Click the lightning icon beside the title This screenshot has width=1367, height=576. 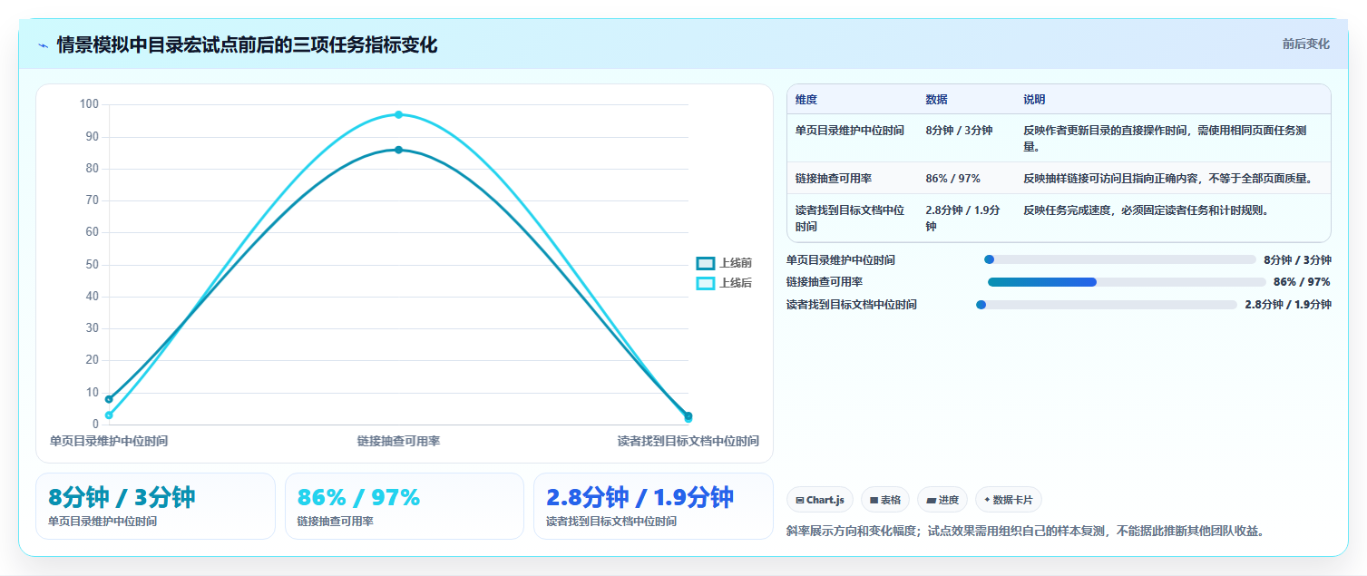[43, 44]
